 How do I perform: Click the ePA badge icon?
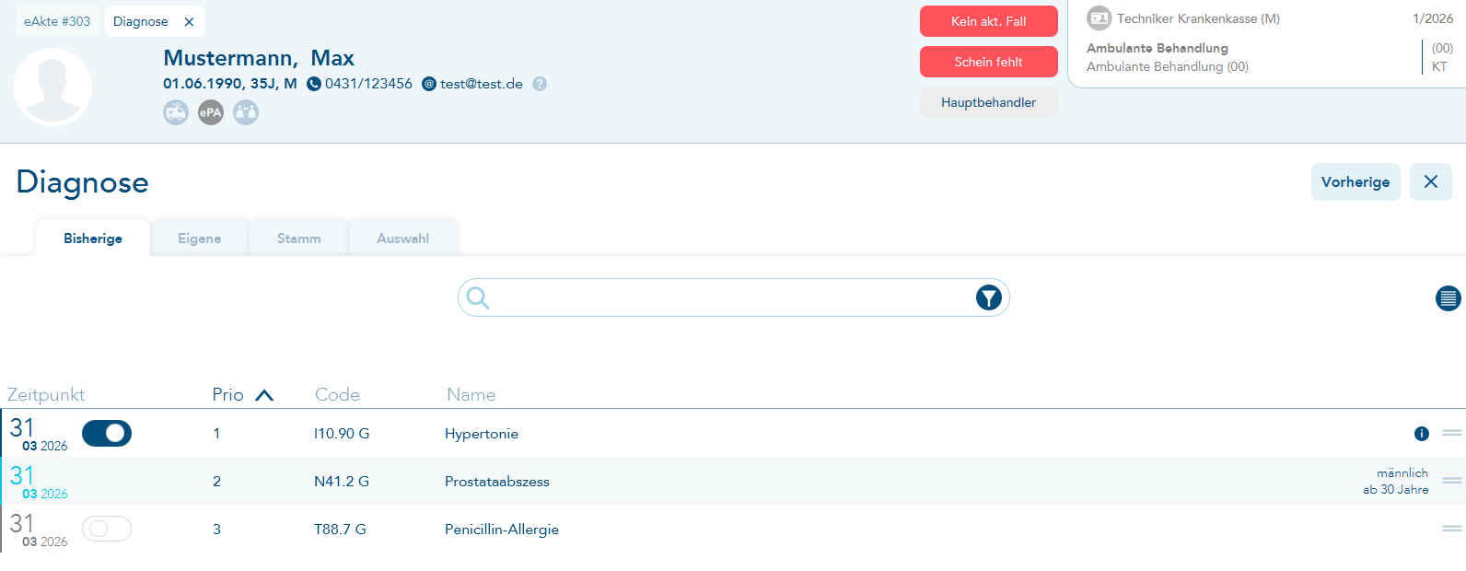pyautogui.click(x=211, y=112)
